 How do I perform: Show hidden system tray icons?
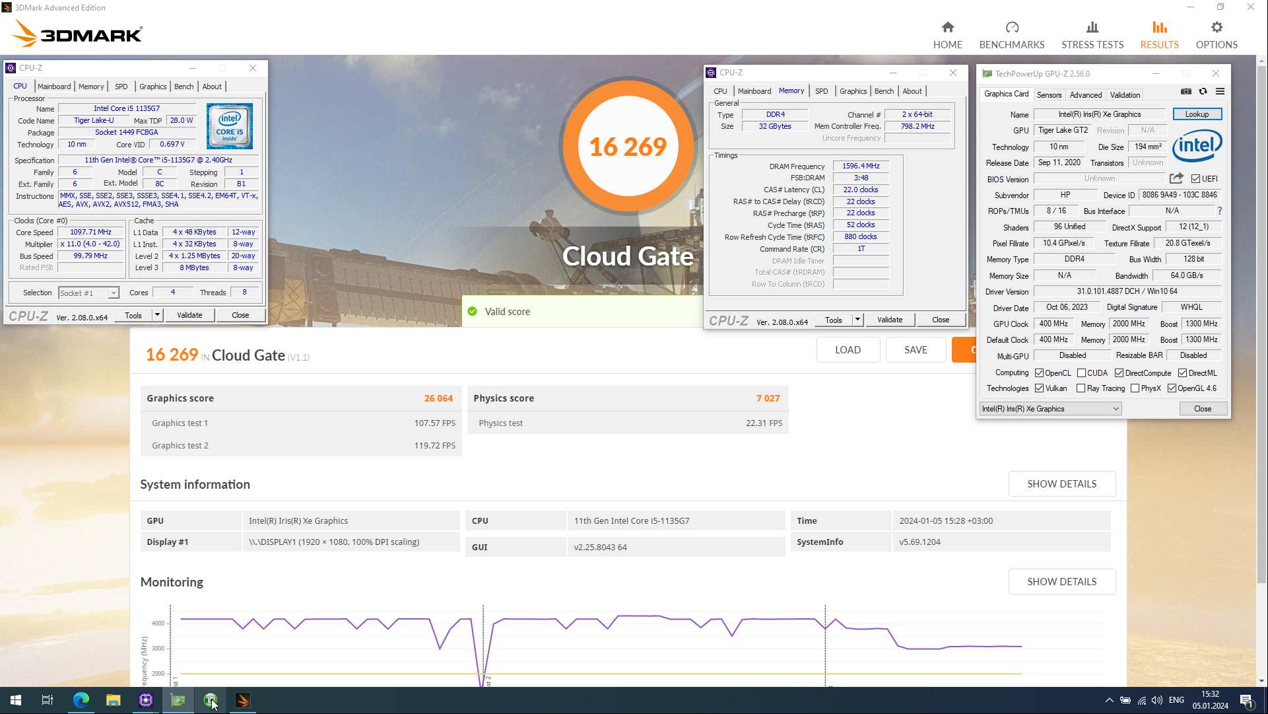tap(1109, 700)
